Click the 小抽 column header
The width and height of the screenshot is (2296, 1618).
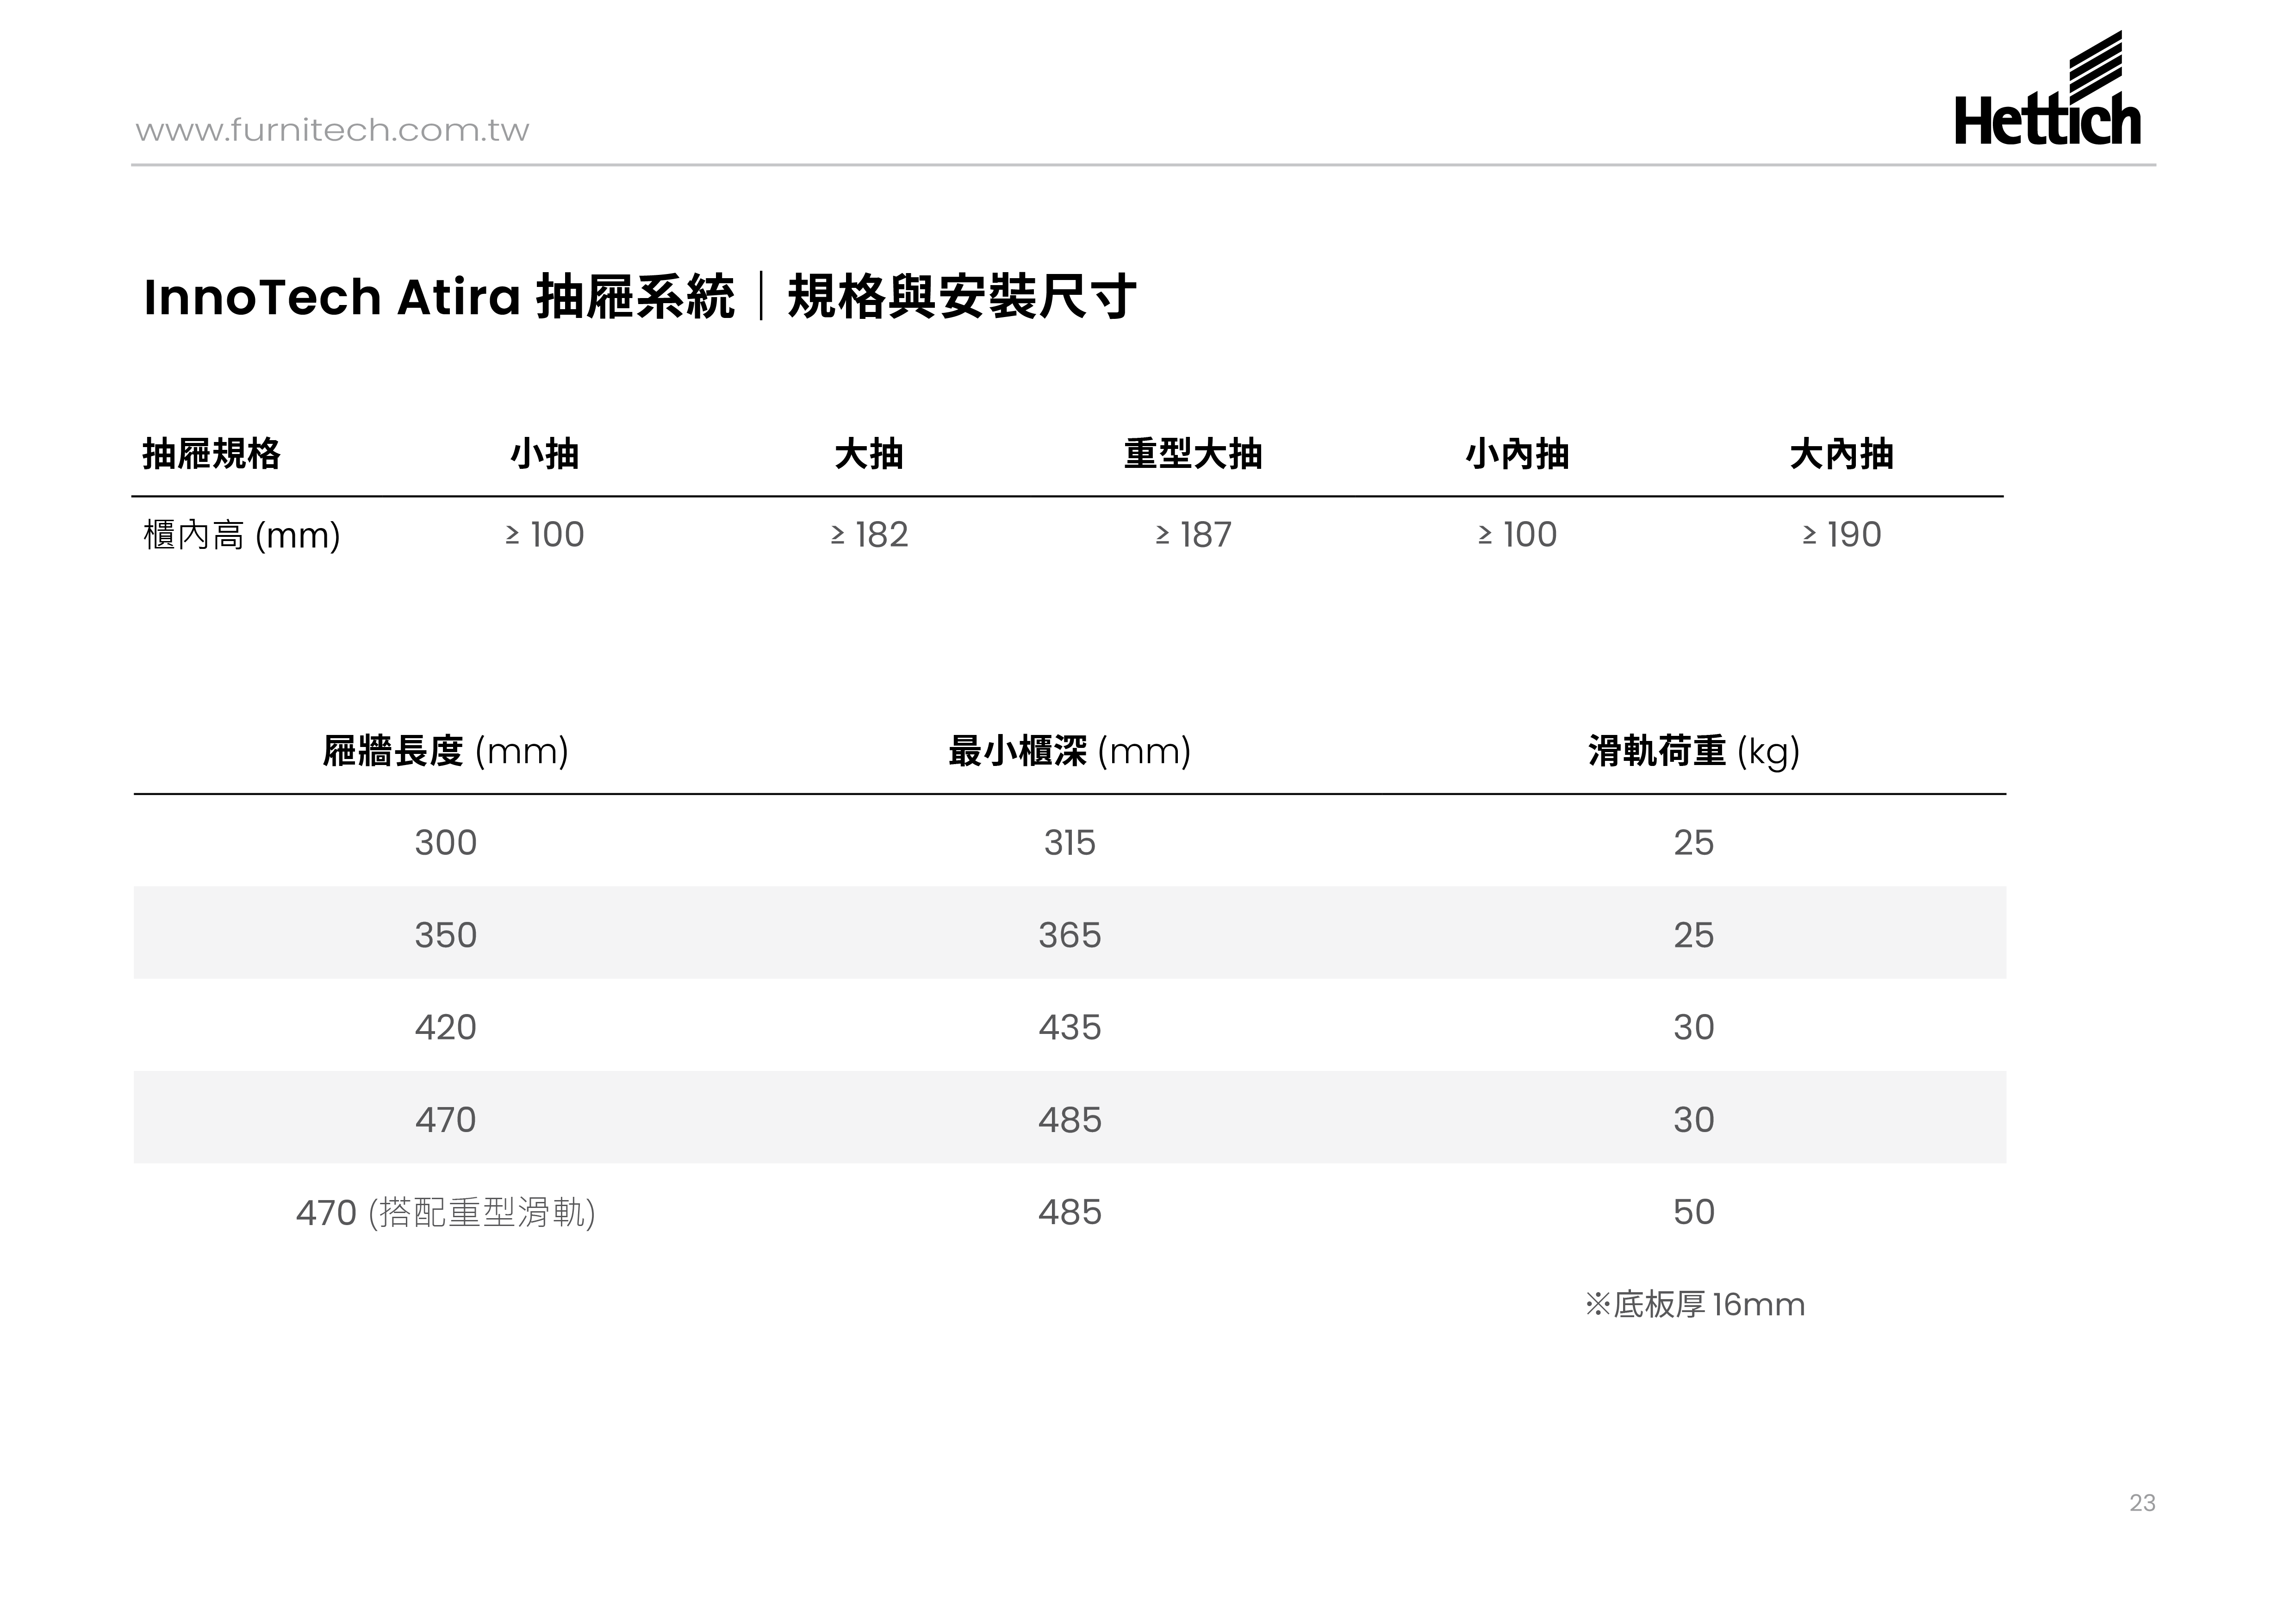(x=544, y=454)
